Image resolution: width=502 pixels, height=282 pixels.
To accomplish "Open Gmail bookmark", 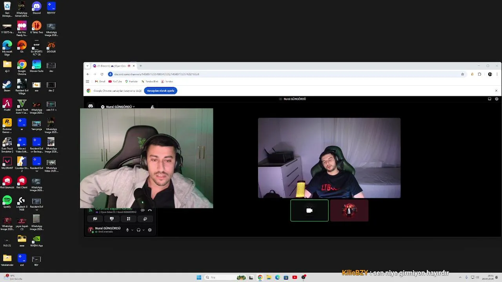I will pos(100,81).
